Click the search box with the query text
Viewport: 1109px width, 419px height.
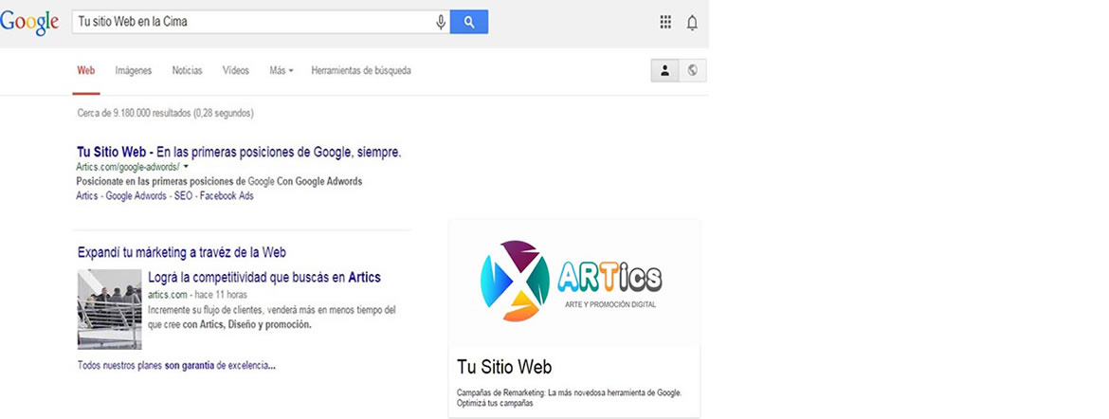(261, 22)
